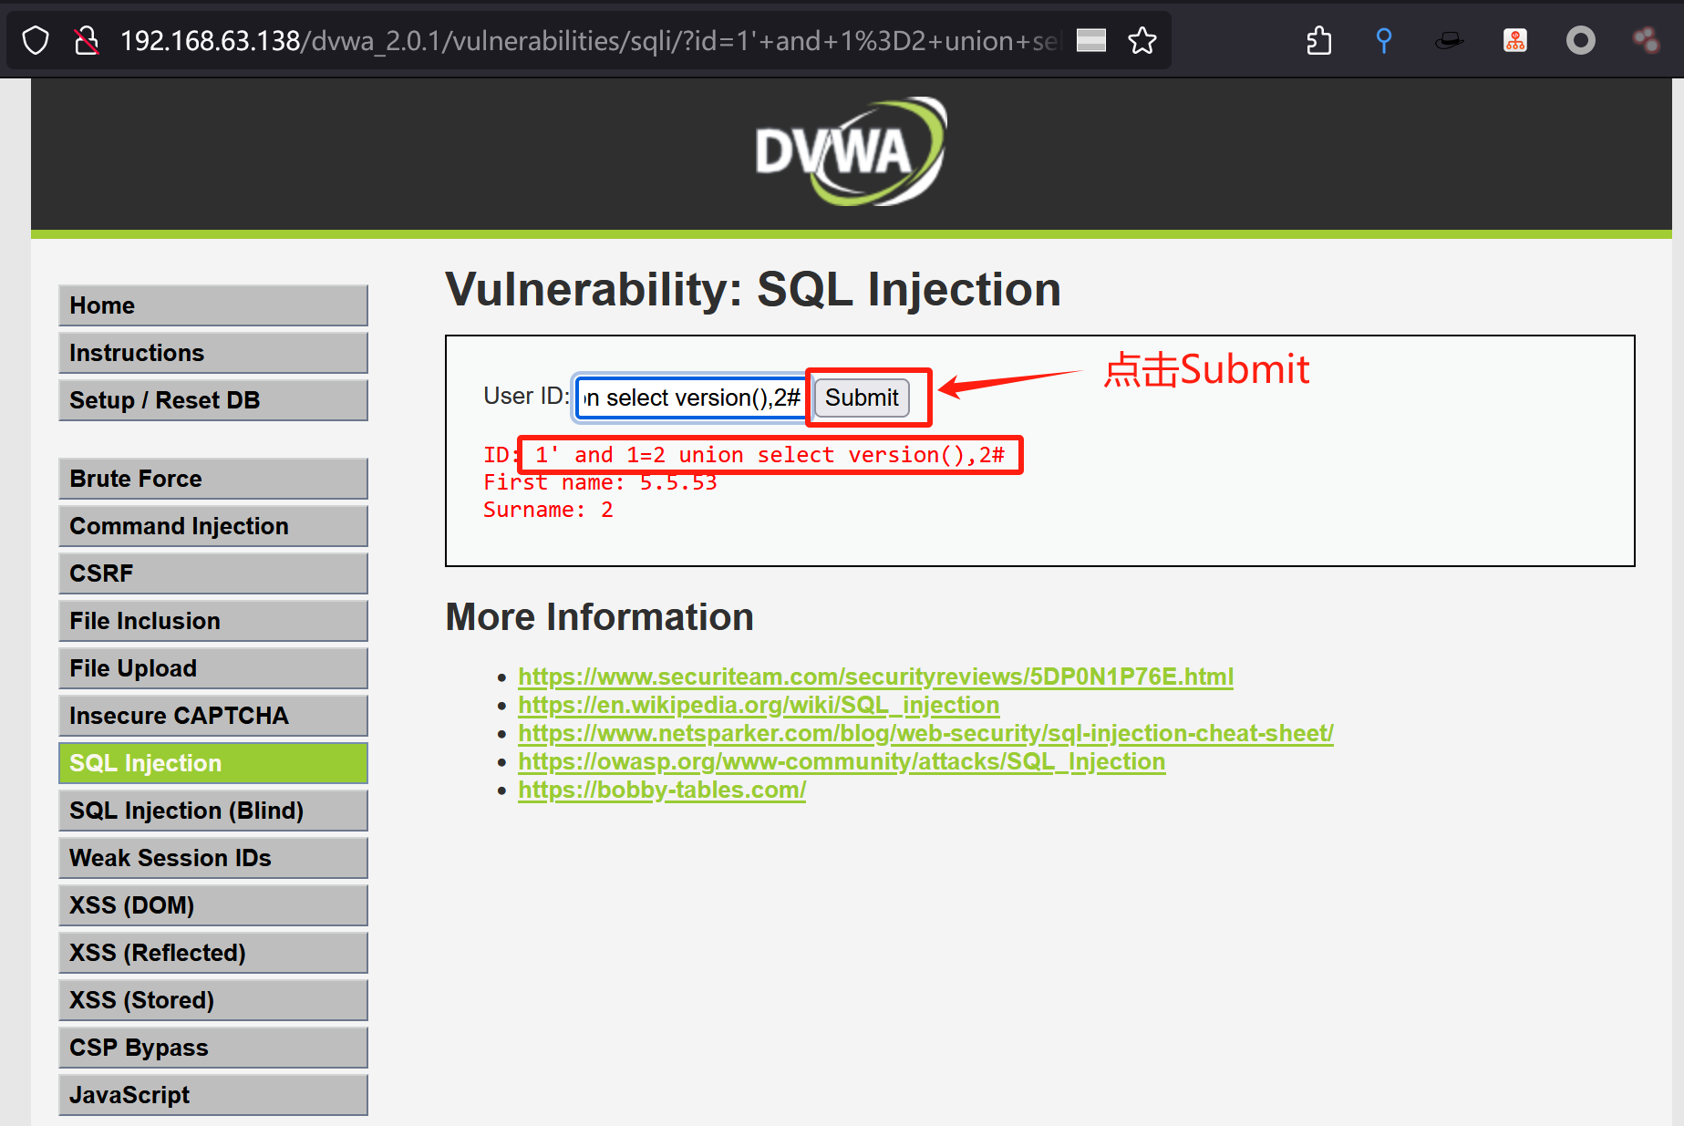Open the browser extensions puzzle icon
The height and width of the screenshot is (1126, 1684).
pos(1318,41)
